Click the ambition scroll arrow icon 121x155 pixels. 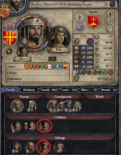9,51
